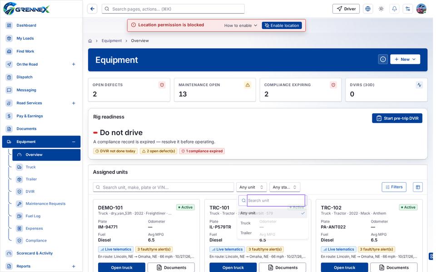Expand the How to enable dropdown

coord(241,25)
